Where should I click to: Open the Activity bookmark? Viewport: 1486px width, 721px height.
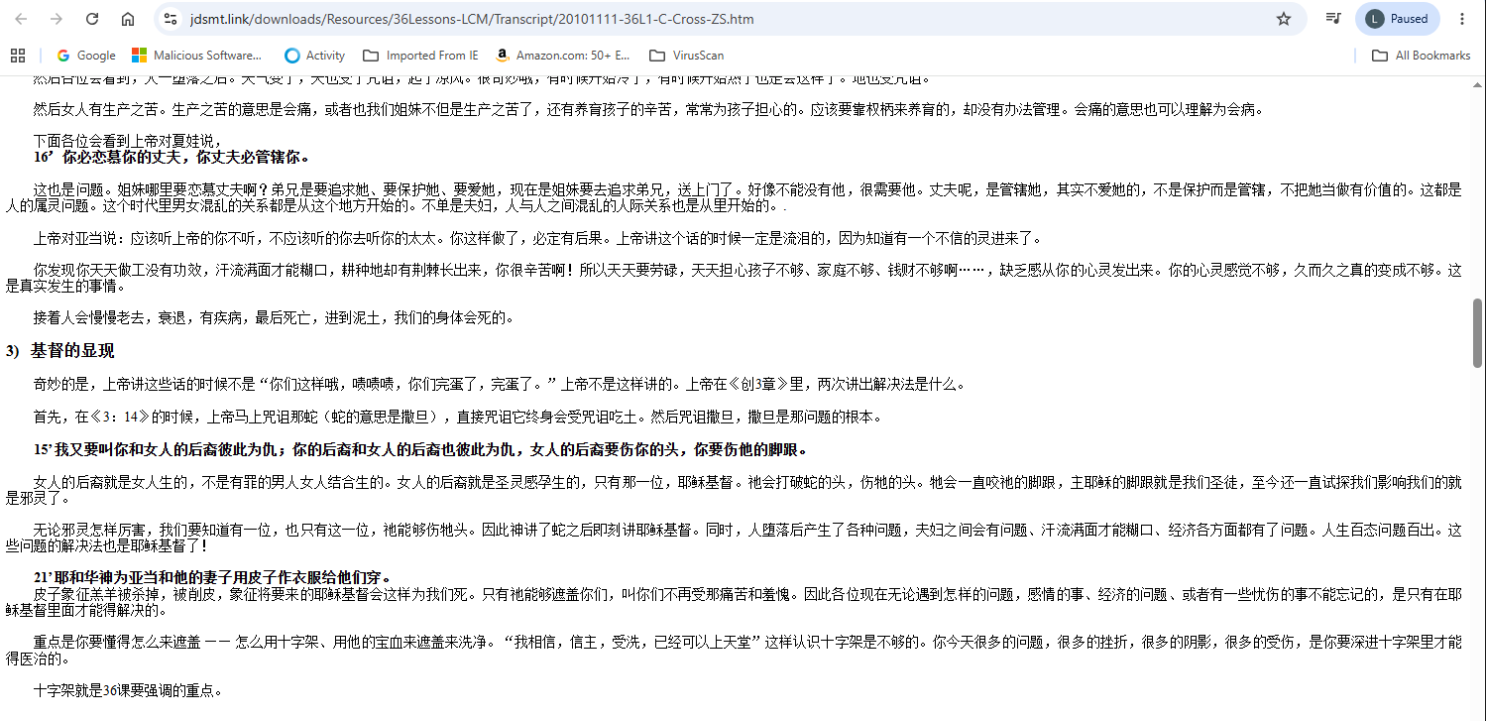314,56
